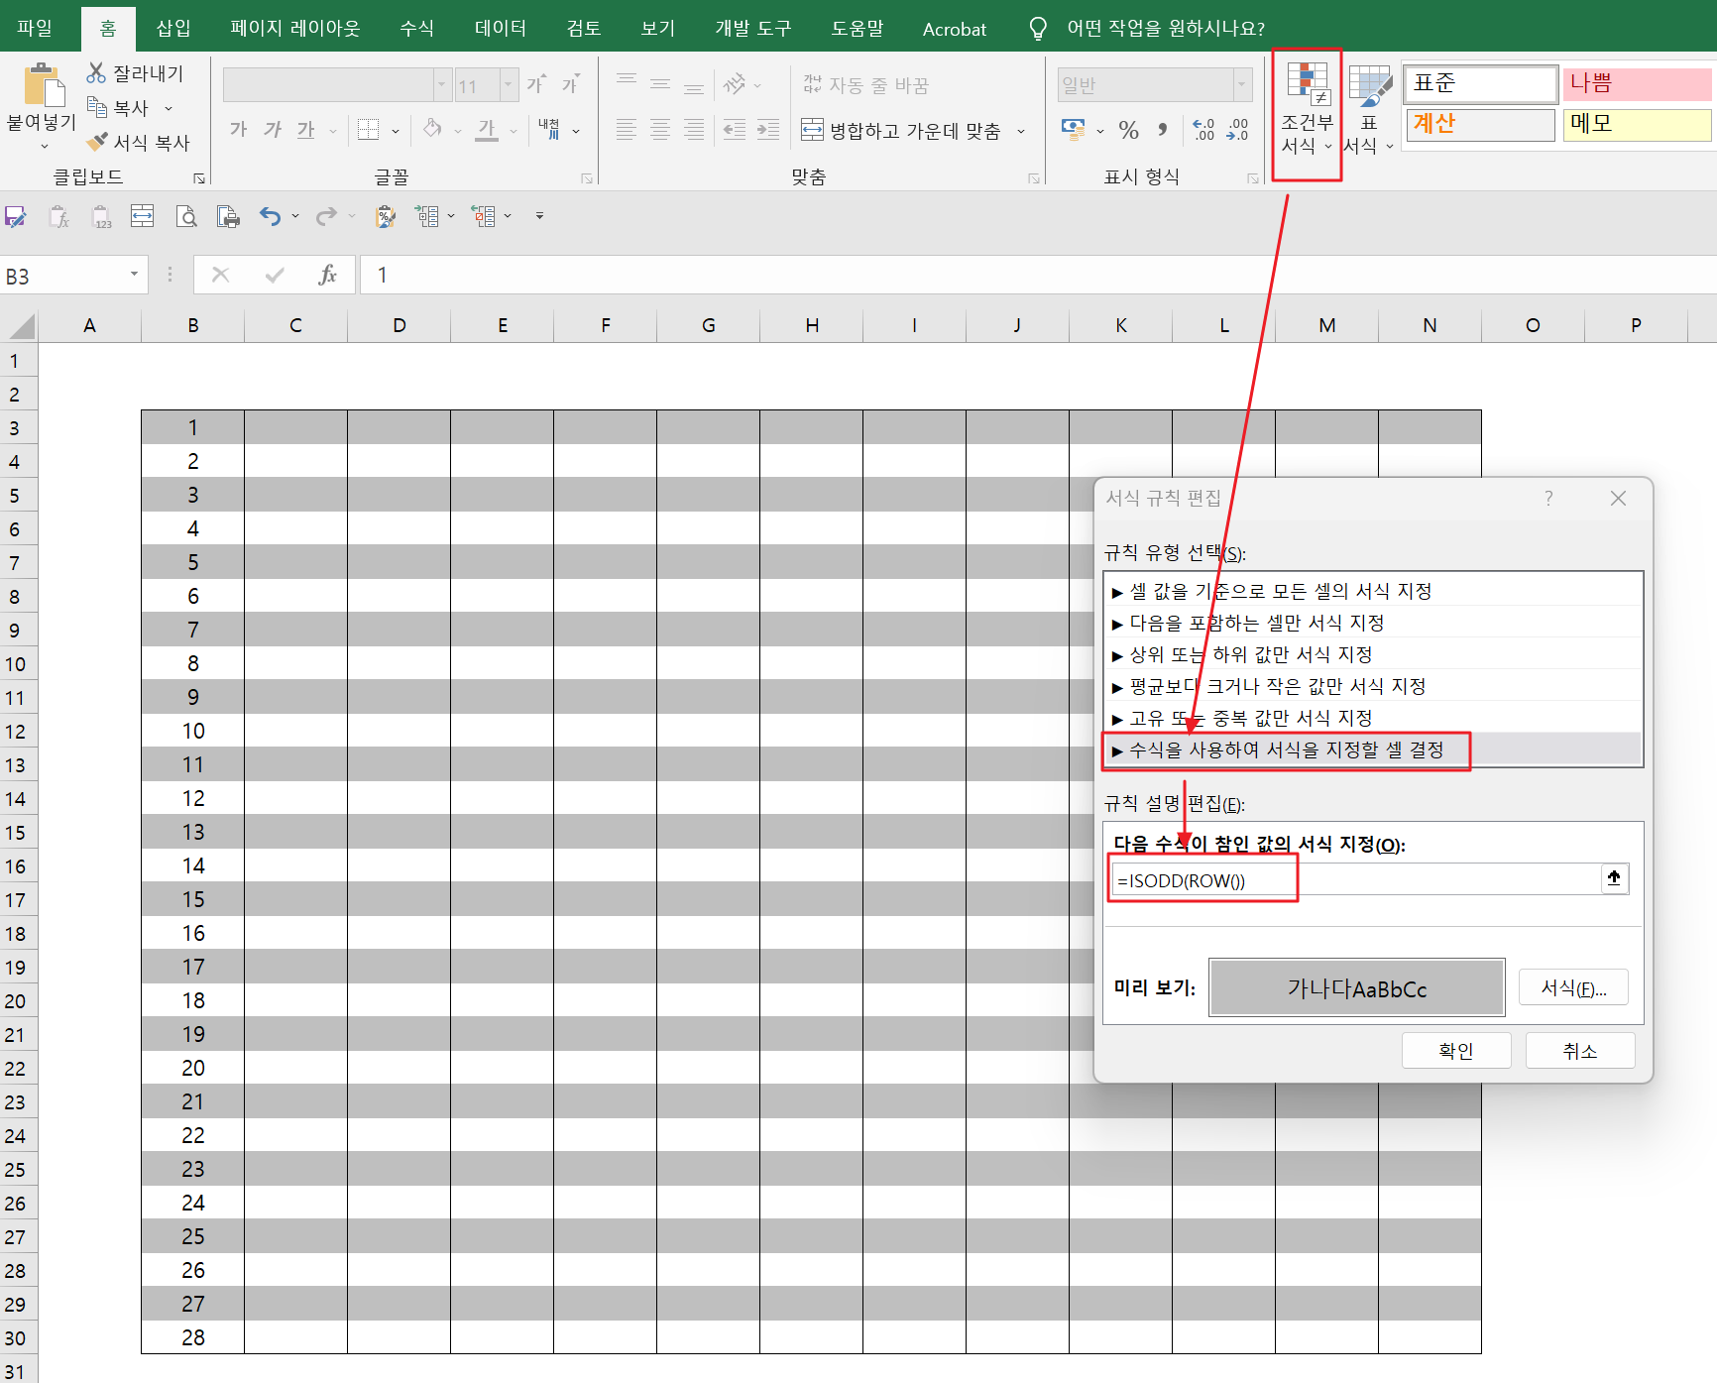The height and width of the screenshot is (1383, 1717).
Task: Switch to the 개발 도구 tab
Action: pos(753,28)
